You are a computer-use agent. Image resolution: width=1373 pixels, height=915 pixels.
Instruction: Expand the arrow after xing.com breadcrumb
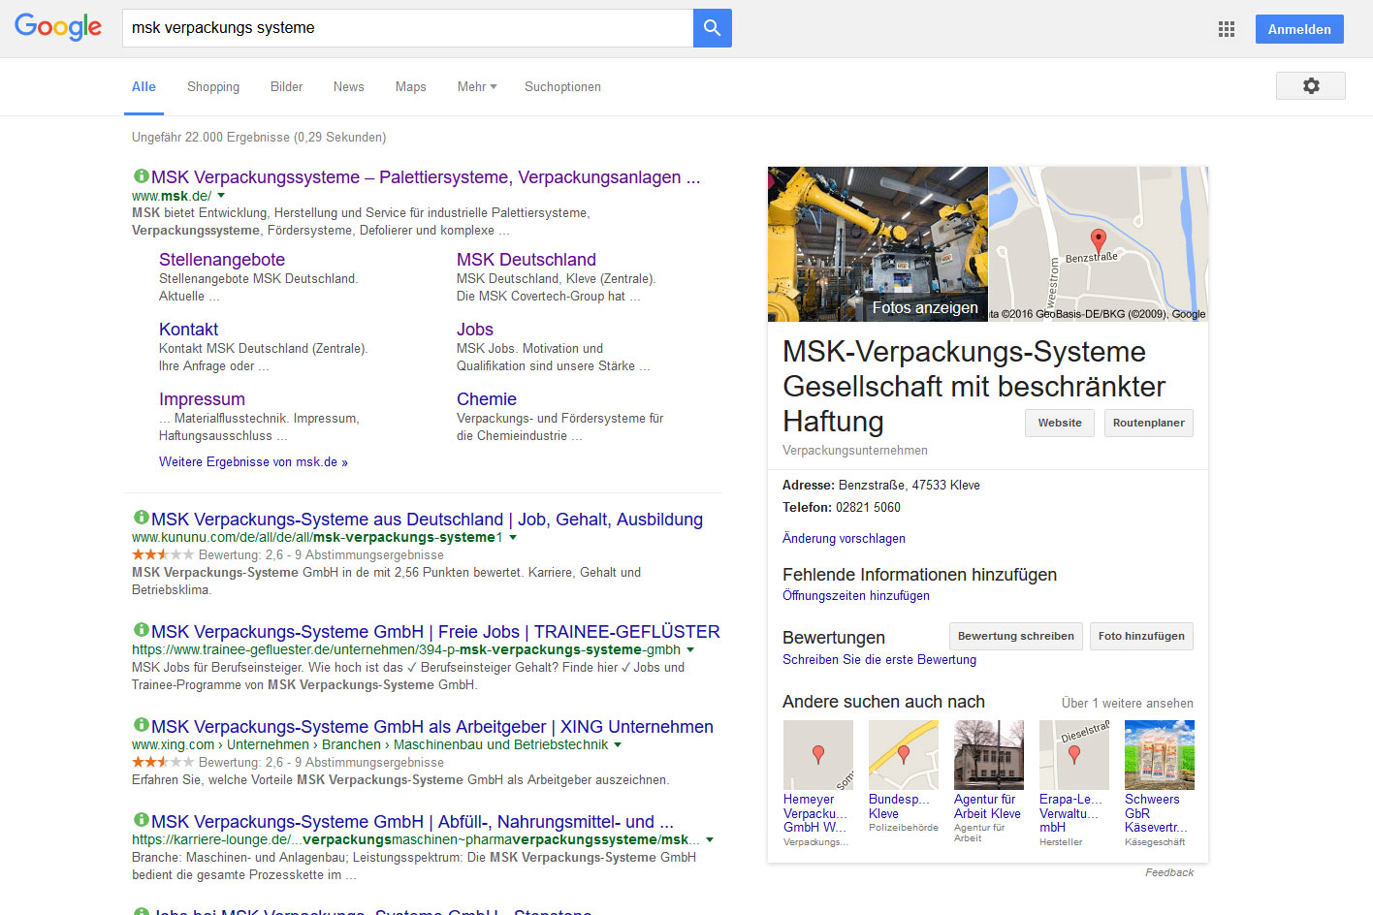tap(618, 744)
